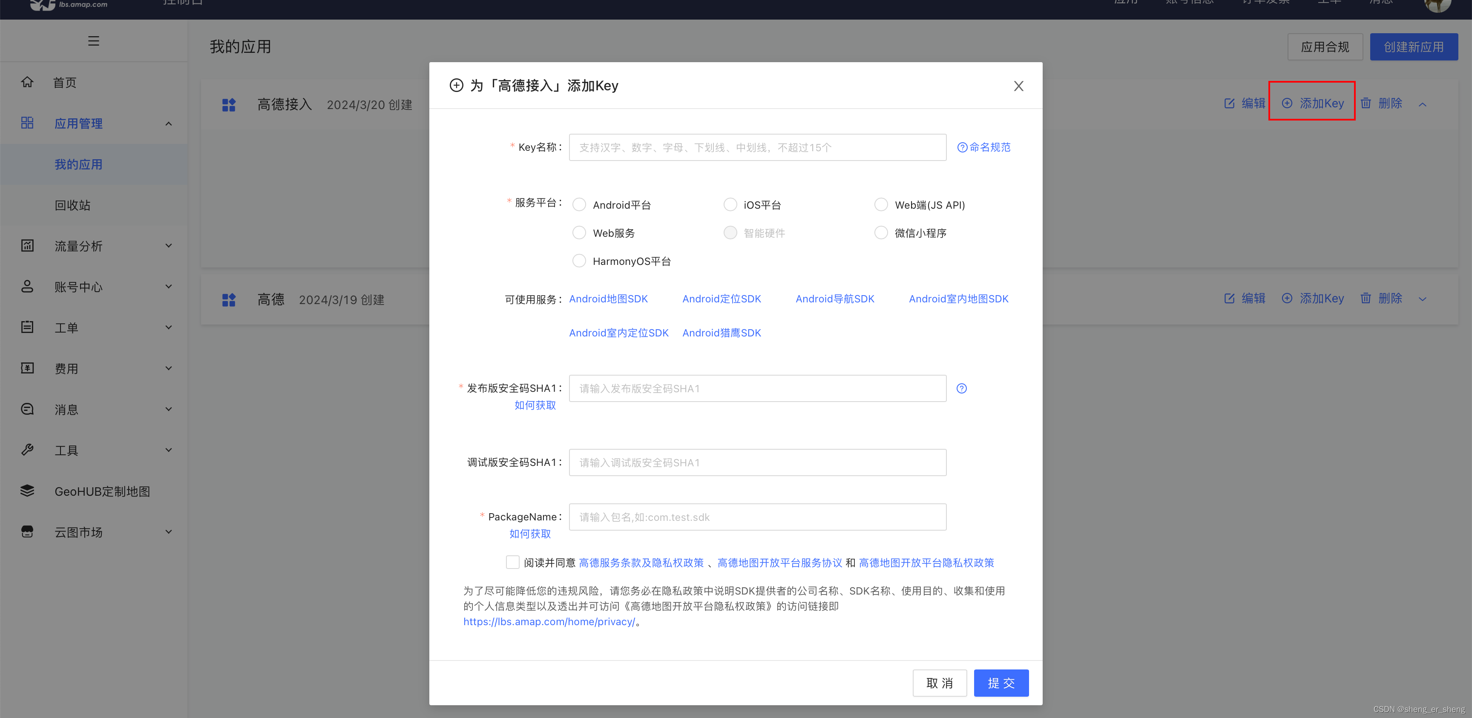Click the 编辑 pencil icon for the 高德接入 app
Image resolution: width=1472 pixels, height=718 pixels.
[1229, 103]
